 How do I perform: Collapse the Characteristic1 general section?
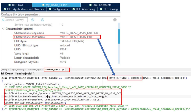(3, 29)
